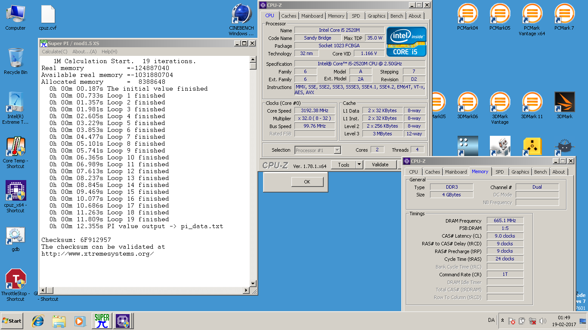Viewport: 588px width, 330px height.
Task: Open the 3DMark 11 desktop icon
Action: pos(532,105)
